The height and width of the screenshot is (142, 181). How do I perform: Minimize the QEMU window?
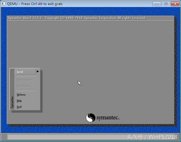[157, 4]
